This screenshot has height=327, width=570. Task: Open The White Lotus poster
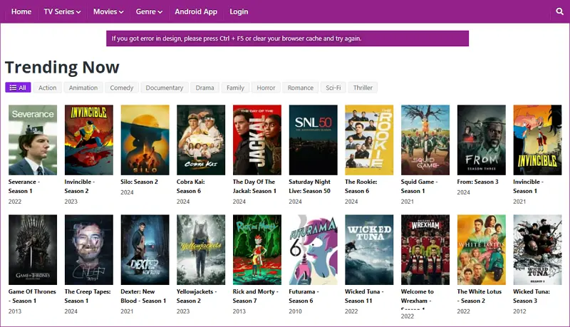pos(482,249)
